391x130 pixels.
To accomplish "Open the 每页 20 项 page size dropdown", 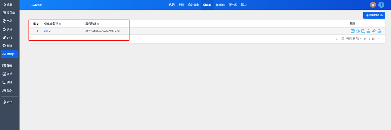I will 354,39.
